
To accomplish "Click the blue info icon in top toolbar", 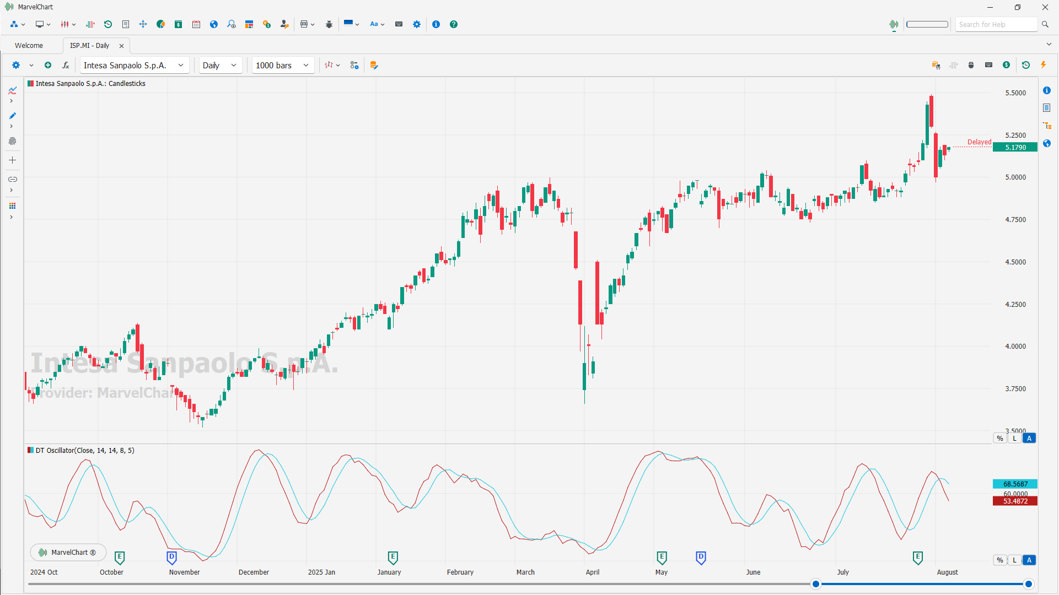I will [x=436, y=24].
